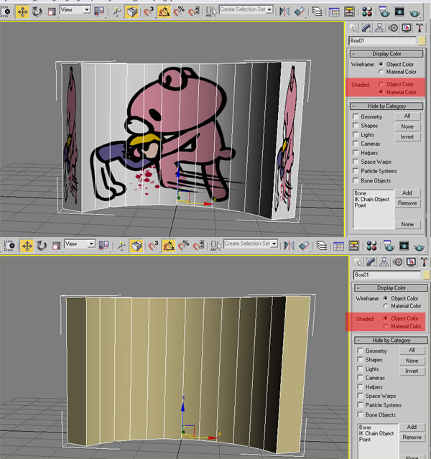Toggle Select and Manipulate above the textured-box viewport
This screenshot has width=431, height=459.
click(x=116, y=11)
